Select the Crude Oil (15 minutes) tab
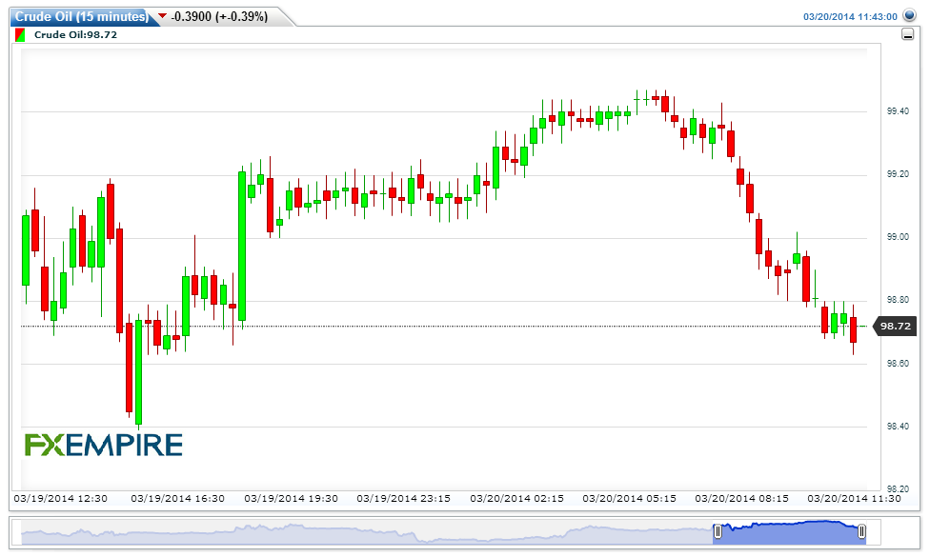The width and height of the screenshot is (930, 557). (x=82, y=16)
